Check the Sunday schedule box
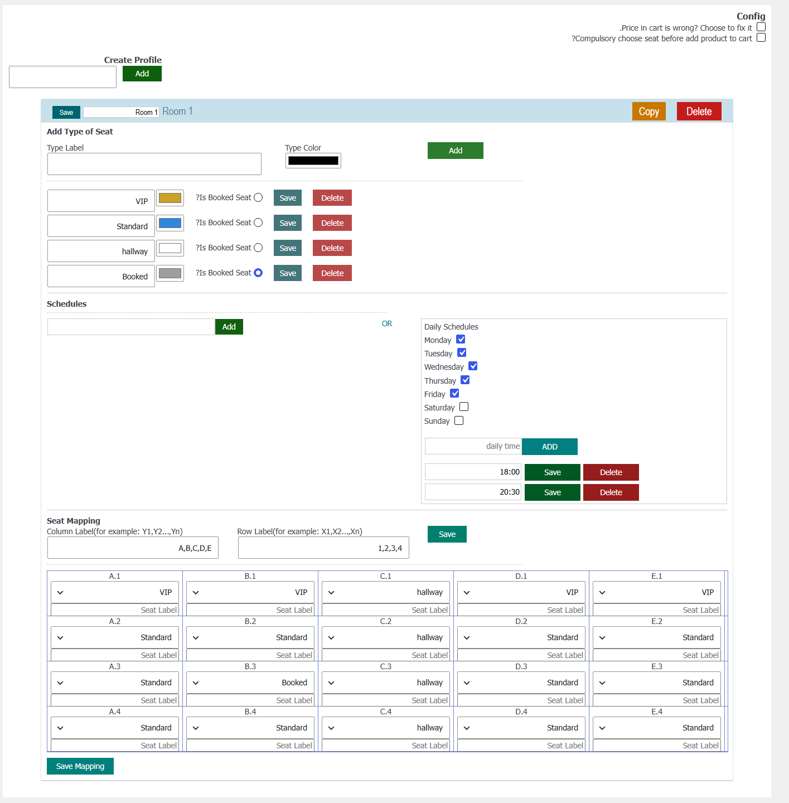789x803 pixels. point(459,420)
